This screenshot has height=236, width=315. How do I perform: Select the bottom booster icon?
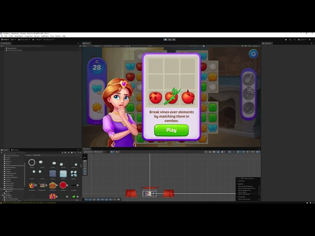point(249,108)
